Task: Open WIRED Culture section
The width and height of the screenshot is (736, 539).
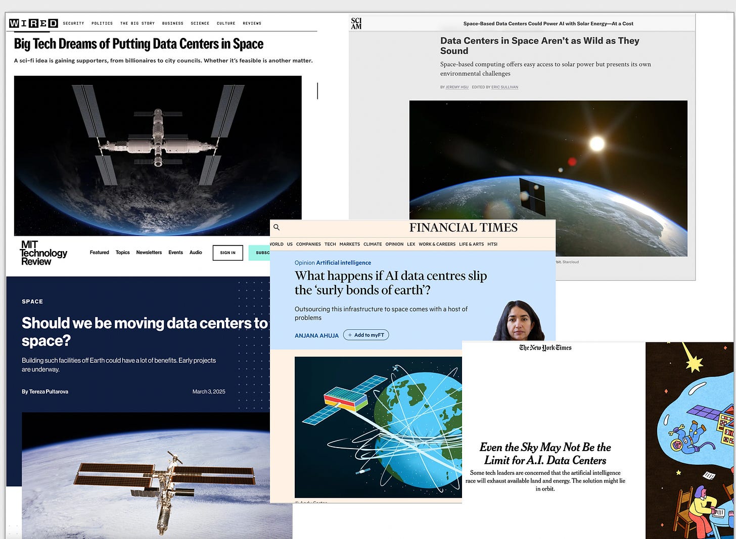Action: click(226, 23)
